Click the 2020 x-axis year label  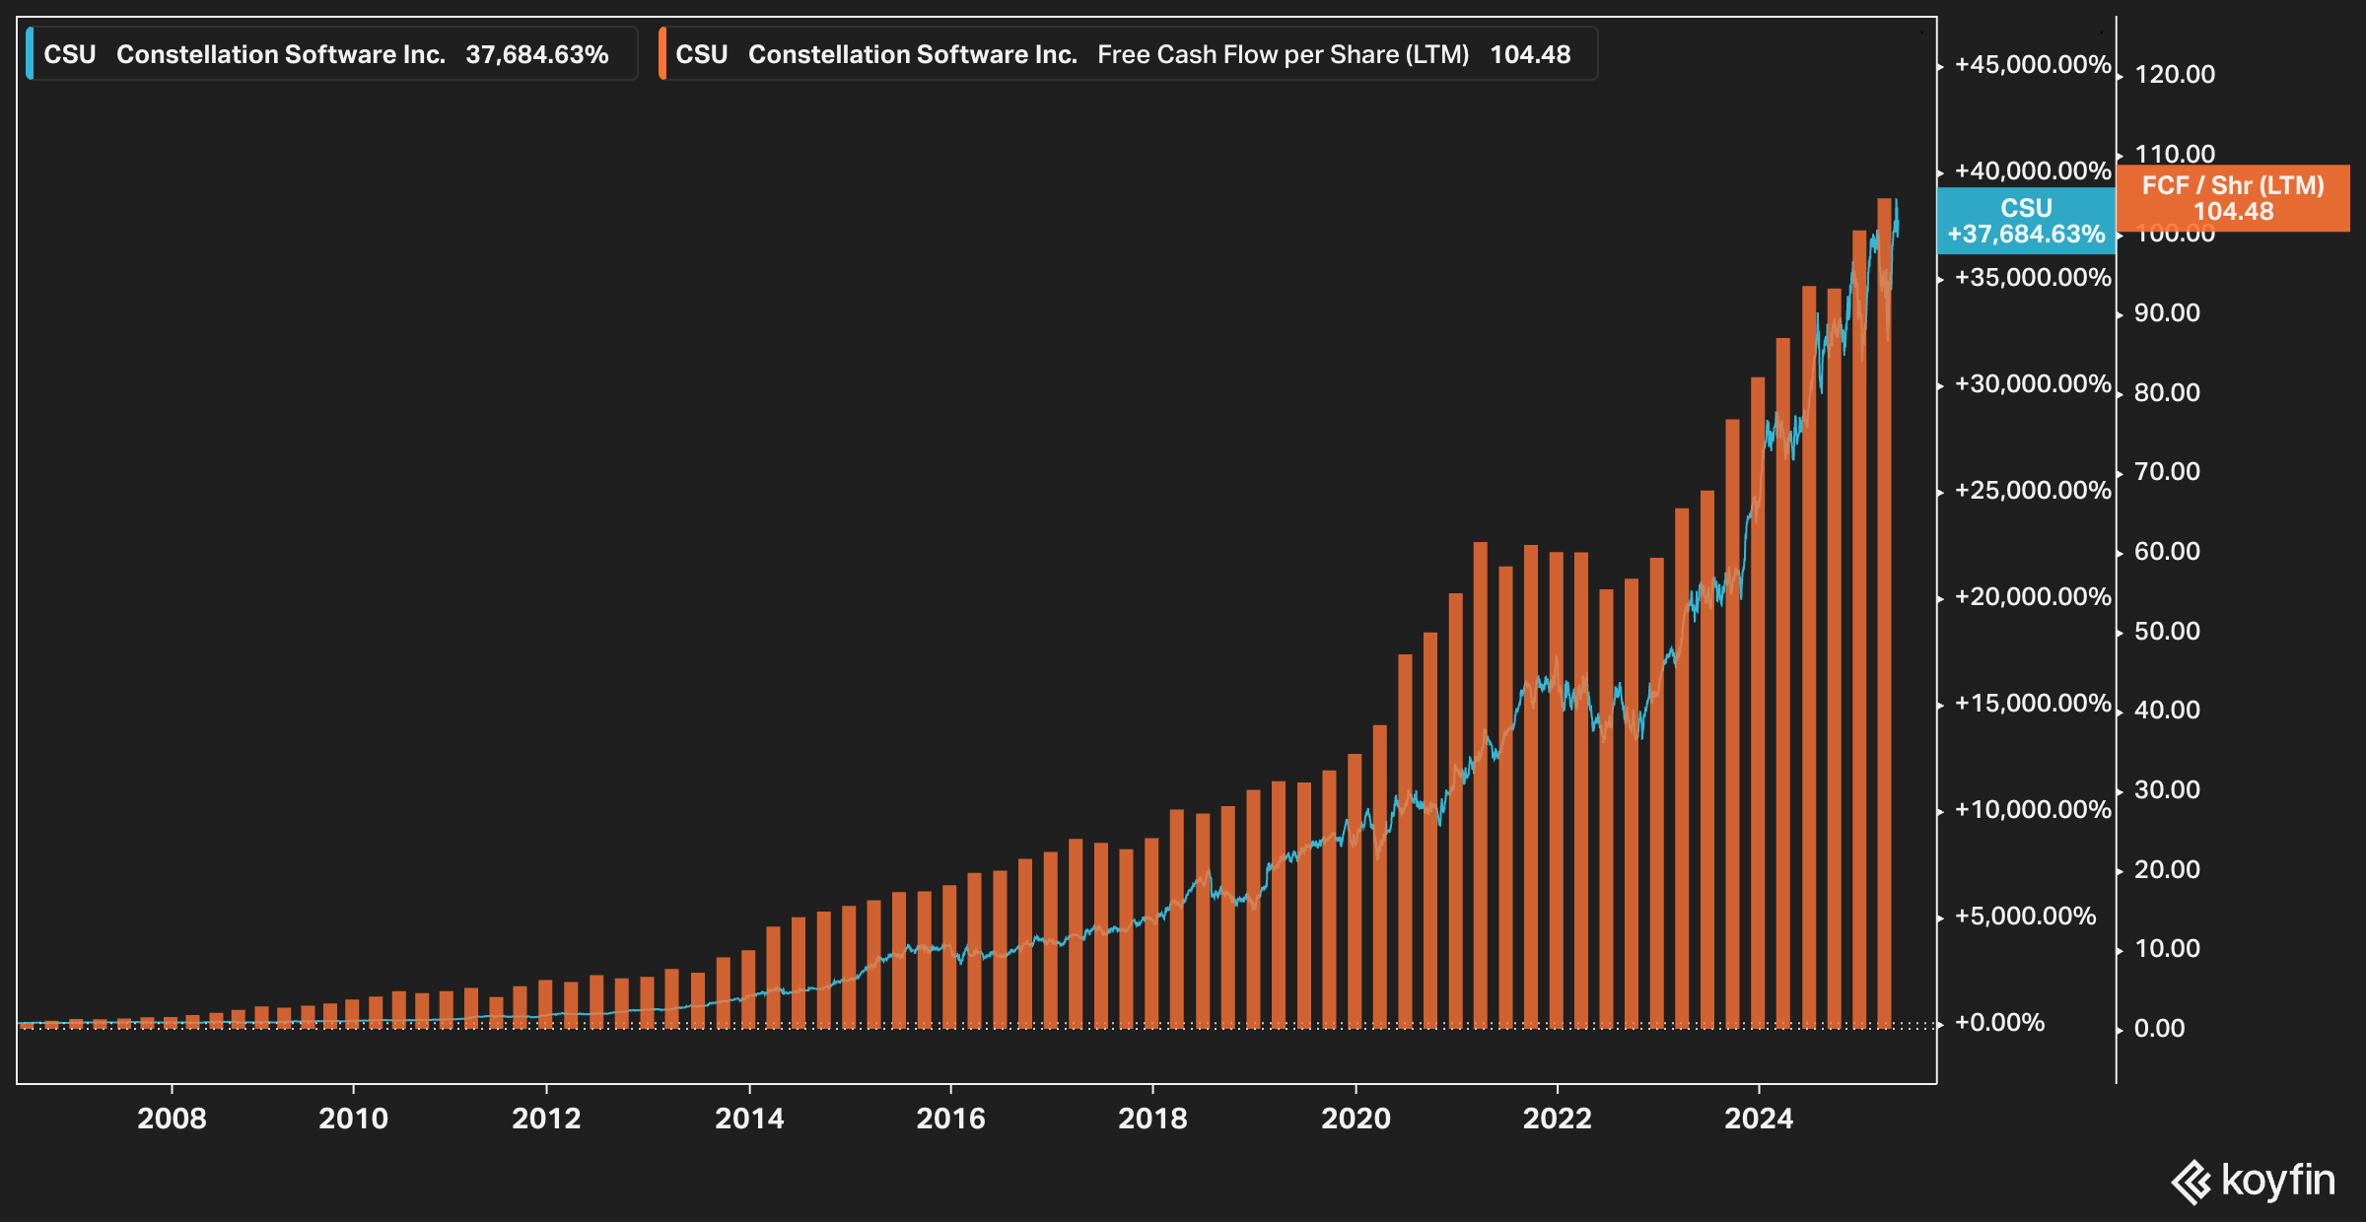(x=1356, y=1119)
